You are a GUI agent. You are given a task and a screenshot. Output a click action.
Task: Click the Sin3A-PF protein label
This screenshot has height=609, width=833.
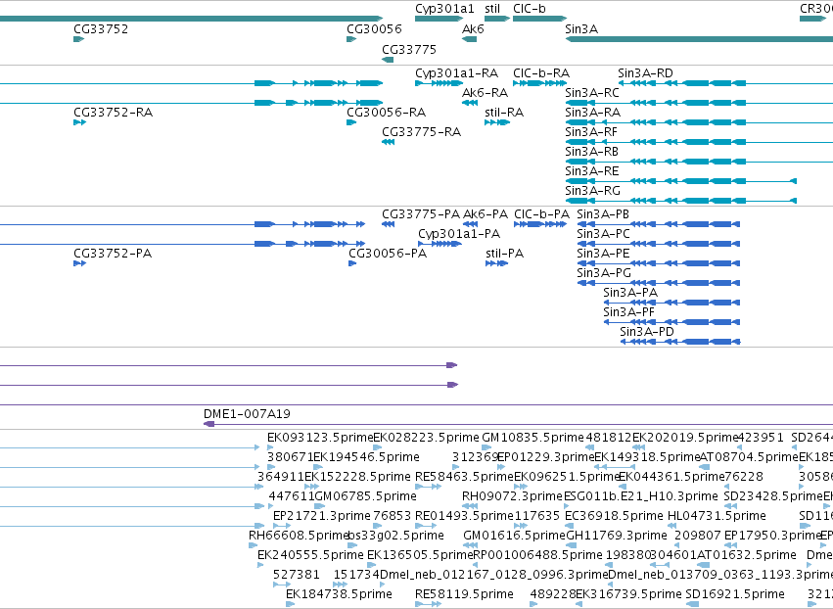(629, 312)
